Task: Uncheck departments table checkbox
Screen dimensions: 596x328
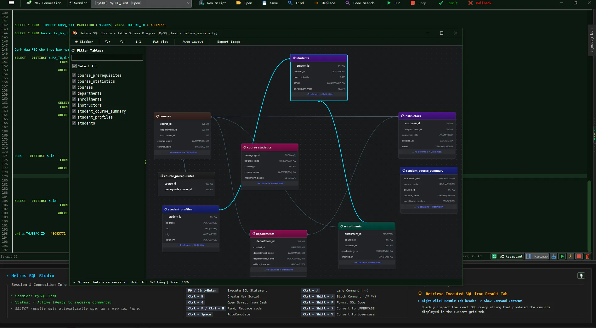Action: coord(74,93)
